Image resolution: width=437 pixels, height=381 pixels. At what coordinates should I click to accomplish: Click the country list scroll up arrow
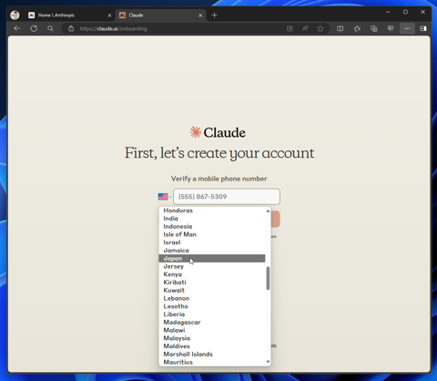pyautogui.click(x=268, y=211)
